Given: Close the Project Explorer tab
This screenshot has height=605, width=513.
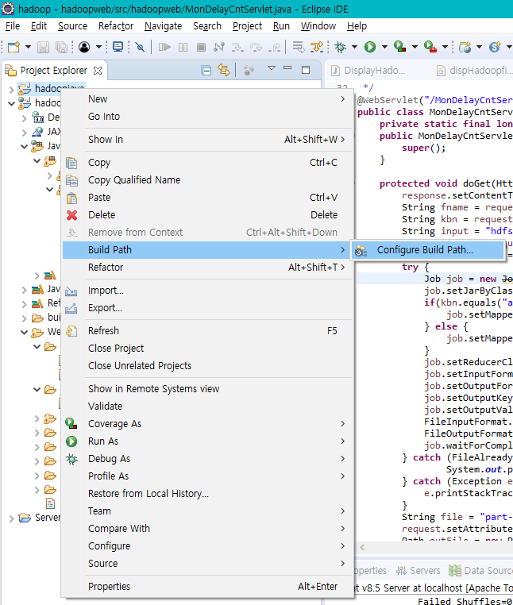Looking at the screenshot, I should click(x=98, y=71).
